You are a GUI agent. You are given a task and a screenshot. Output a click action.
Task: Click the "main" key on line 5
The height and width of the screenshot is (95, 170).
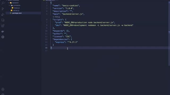point(56,14)
